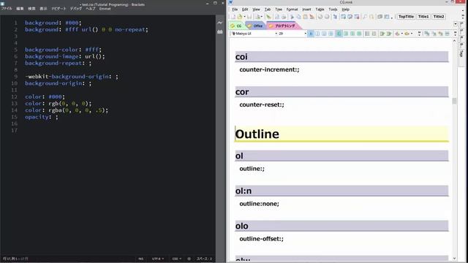Viewport: 468px width, 263px height.
Task: Switch to the CG tab
Action: [x=236, y=26]
